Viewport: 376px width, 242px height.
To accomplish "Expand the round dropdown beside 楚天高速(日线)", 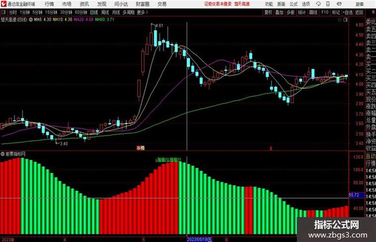I will [x=31, y=19].
